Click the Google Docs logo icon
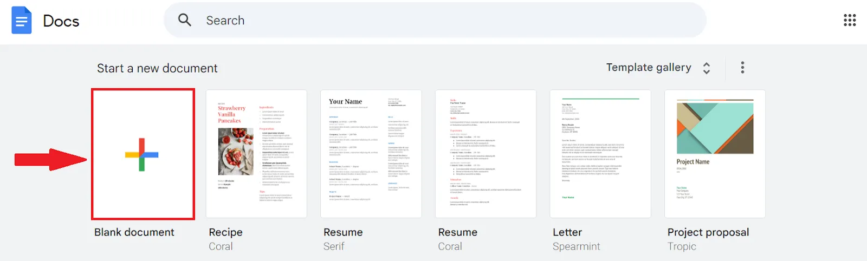Viewport: 867px width, 261px height. (22, 20)
